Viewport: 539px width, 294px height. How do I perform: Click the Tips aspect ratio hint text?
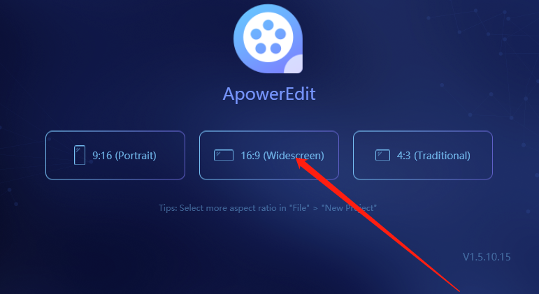[268, 208]
